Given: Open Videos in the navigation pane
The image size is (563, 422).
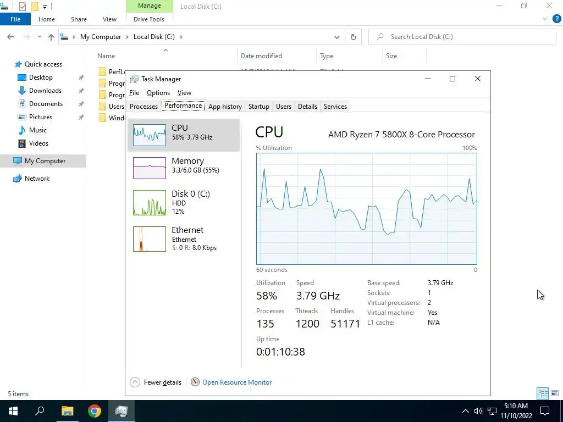Looking at the screenshot, I should (x=38, y=143).
